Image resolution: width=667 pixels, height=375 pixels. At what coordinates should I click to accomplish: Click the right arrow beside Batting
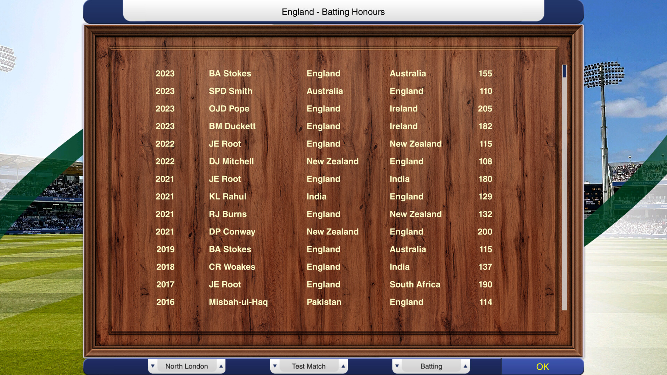click(x=466, y=366)
